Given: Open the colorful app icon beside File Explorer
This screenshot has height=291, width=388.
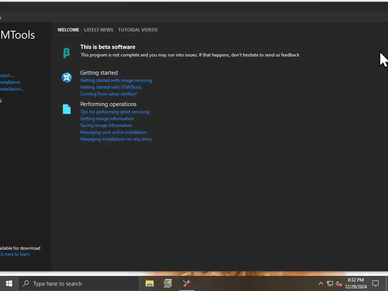Looking at the screenshot, I should (x=168, y=283).
